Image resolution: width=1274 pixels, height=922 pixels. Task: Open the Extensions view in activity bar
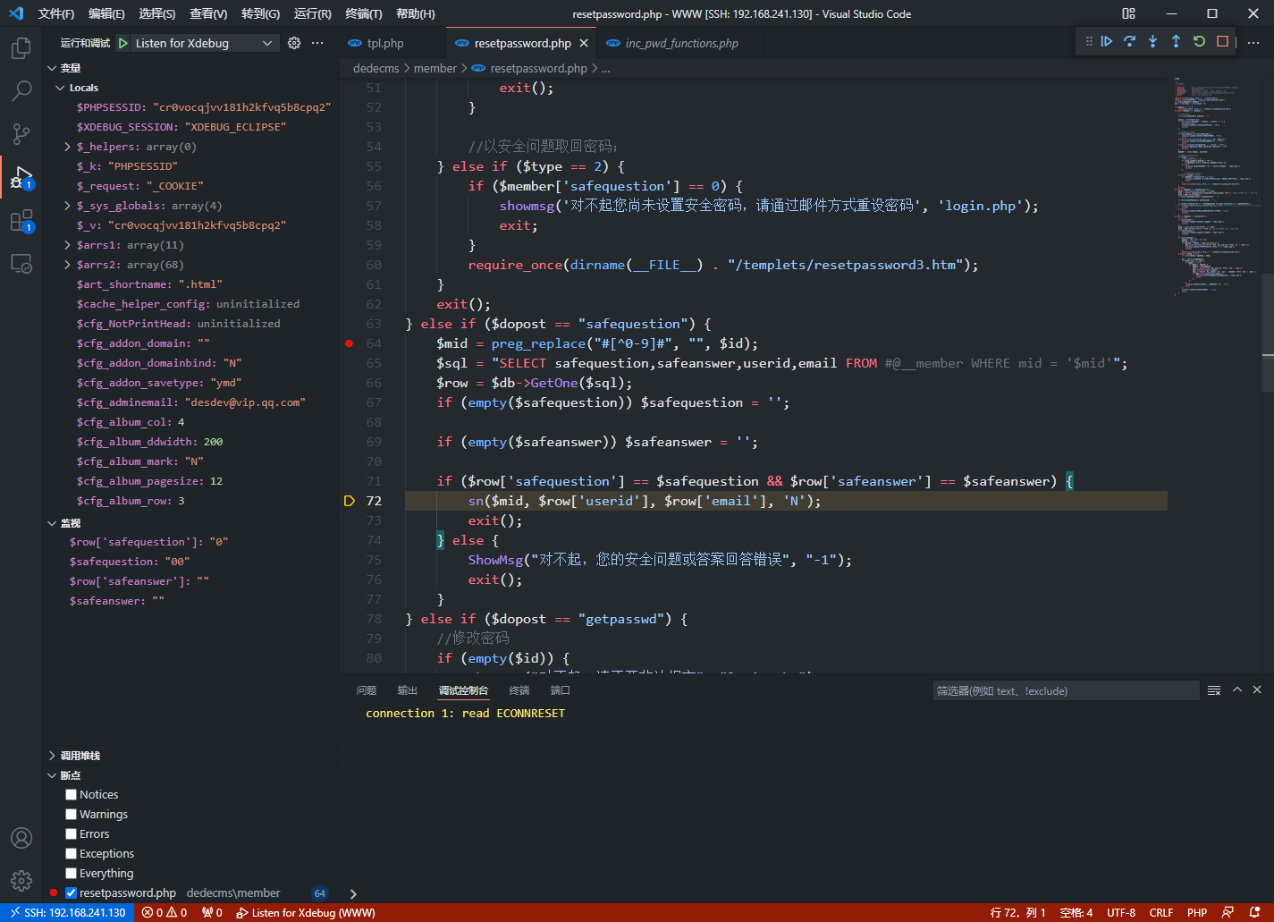[21, 221]
